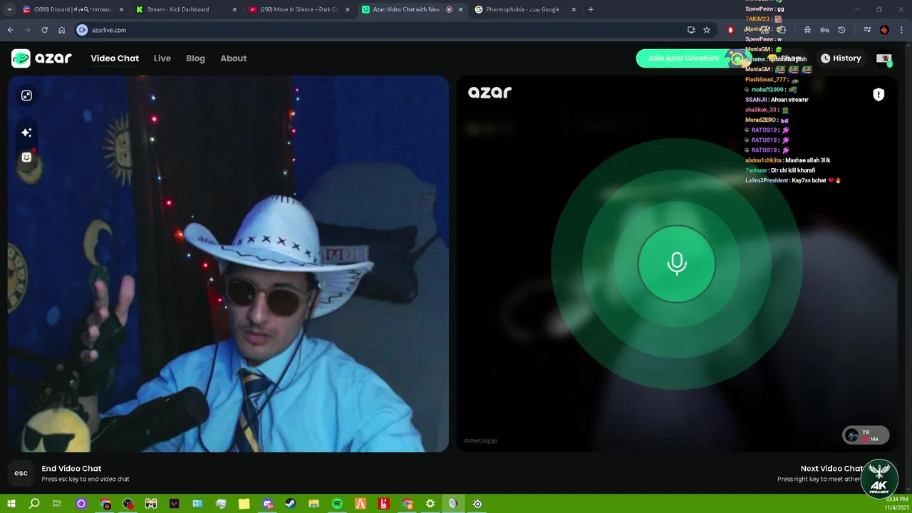Open the browser history clock extension icon
The width and height of the screenshot is (912, 513).
point(841,30)
